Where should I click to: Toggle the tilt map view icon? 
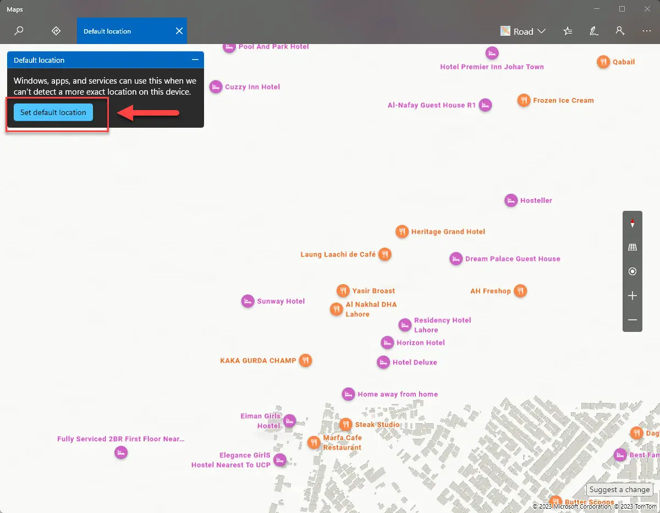click(x=632, y=248)
